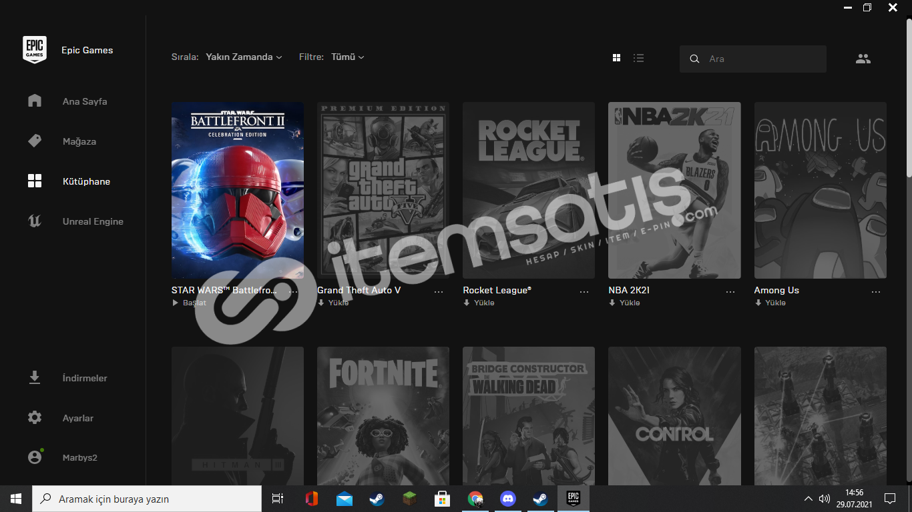Select Among Us cover thumbnail
Image resolution: width=912 pixels, height=512 pixels.
pos(821,190)
